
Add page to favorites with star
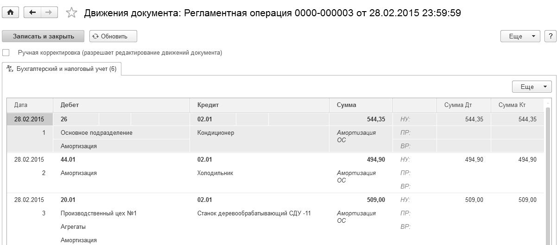[71, 13]
